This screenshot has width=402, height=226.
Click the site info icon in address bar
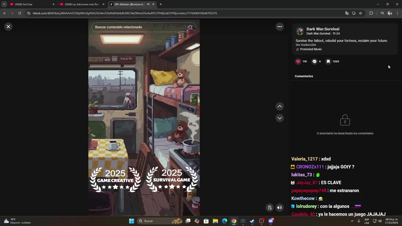pos(29,13)
